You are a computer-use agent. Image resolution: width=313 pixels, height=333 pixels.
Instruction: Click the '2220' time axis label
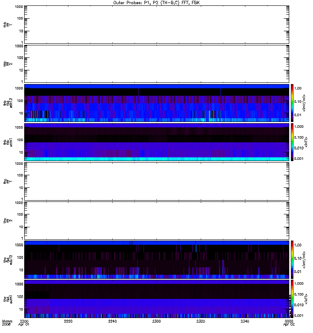click(x=68, y=321)
